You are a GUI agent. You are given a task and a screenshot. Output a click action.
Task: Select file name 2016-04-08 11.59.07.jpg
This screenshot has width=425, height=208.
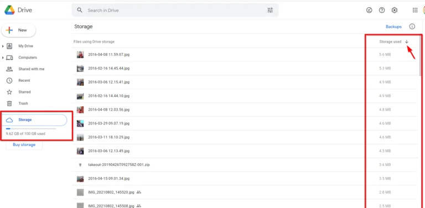108,54
